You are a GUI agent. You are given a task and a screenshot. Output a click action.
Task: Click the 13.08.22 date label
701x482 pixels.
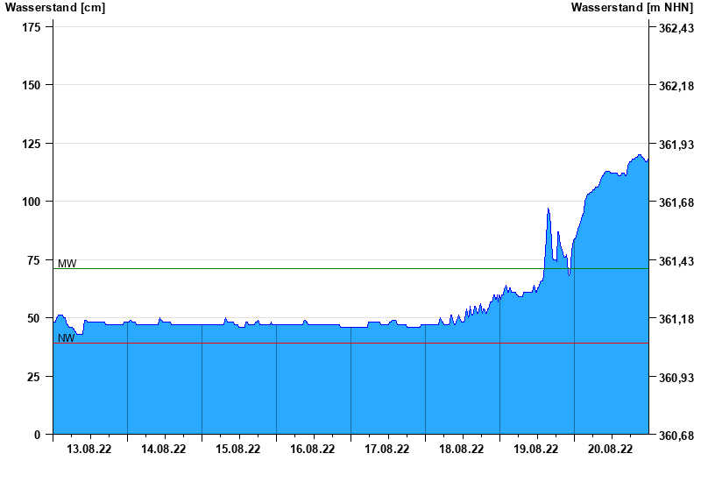89,450
